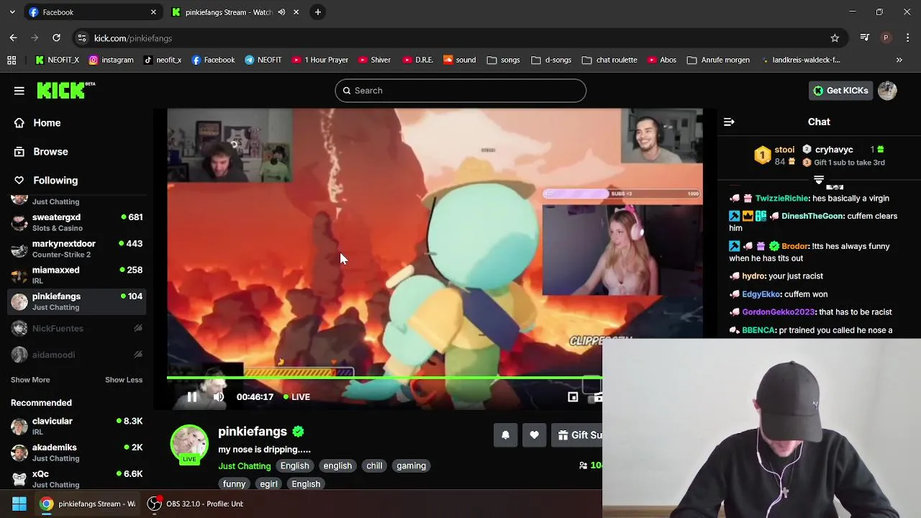
Task: Click the heart follow button
Action: (x=534, y=435)
